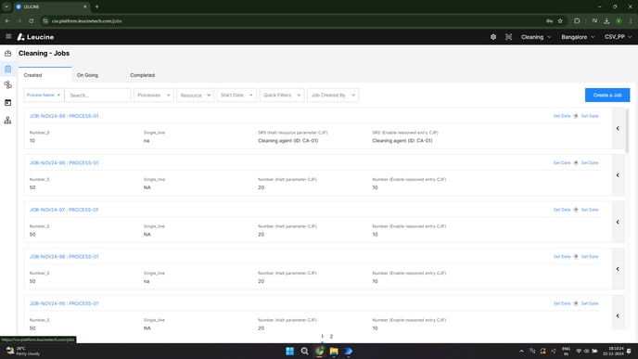The width and height of the screenshot is (638, 359).
Task: Open the process flow icon in sidebar
Action: (x=7, y=85)
